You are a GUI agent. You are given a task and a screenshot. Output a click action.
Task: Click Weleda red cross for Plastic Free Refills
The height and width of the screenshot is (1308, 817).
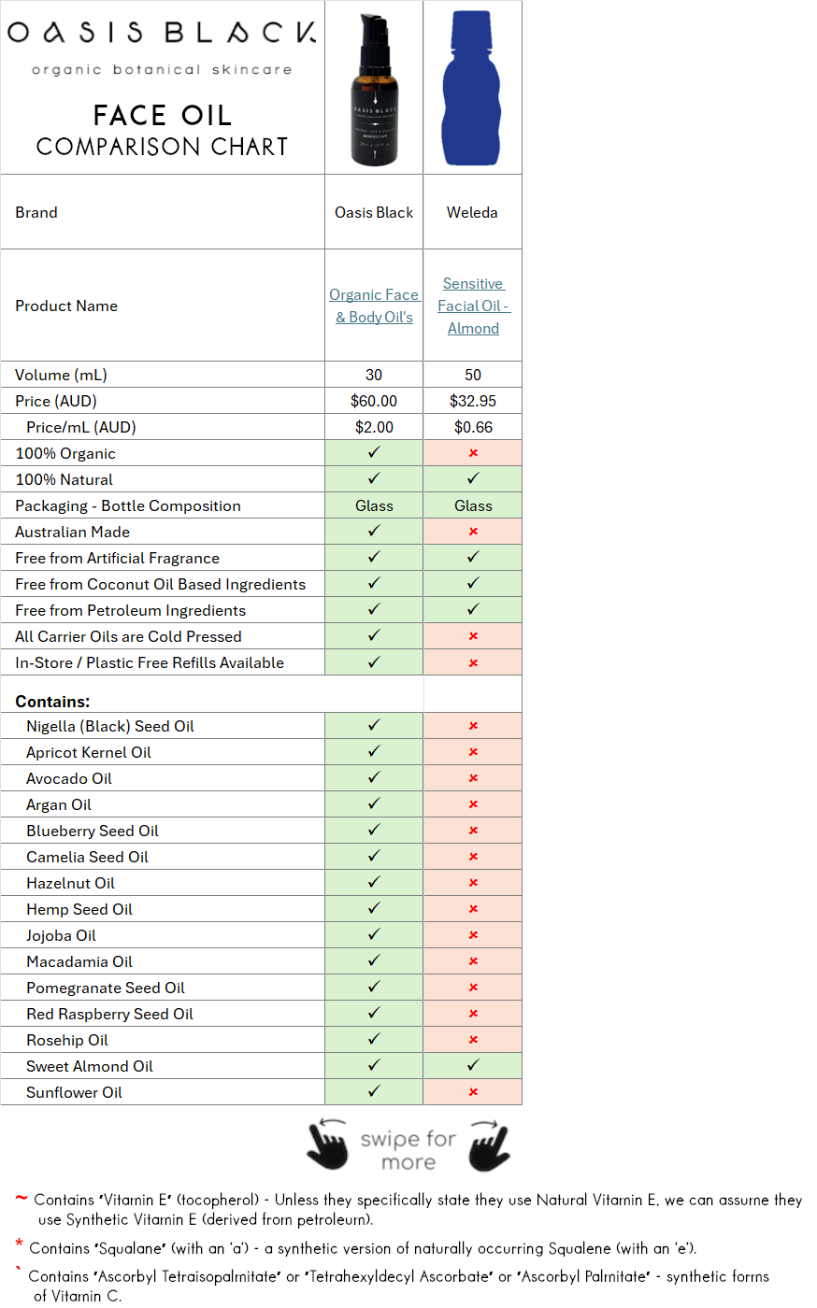coord(473,662)
